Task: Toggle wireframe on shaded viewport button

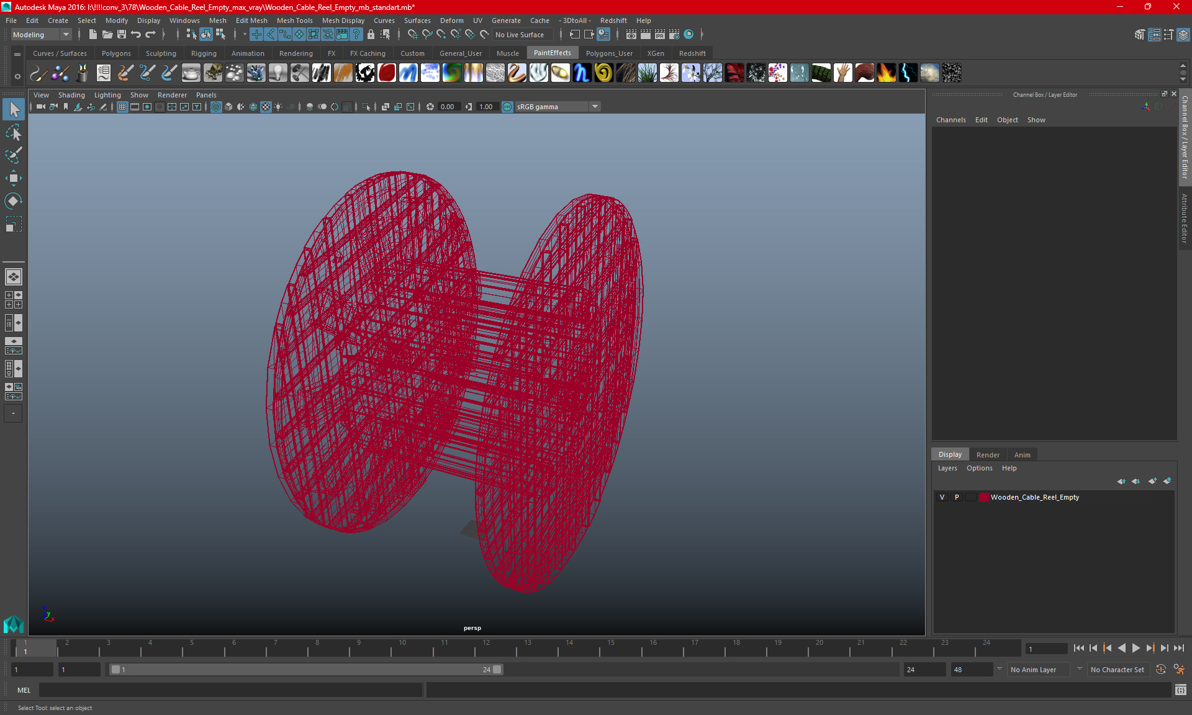Action: [253, 107]
